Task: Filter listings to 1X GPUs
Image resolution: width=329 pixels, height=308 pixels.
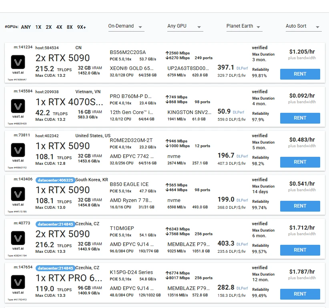Action: (38, 27)
